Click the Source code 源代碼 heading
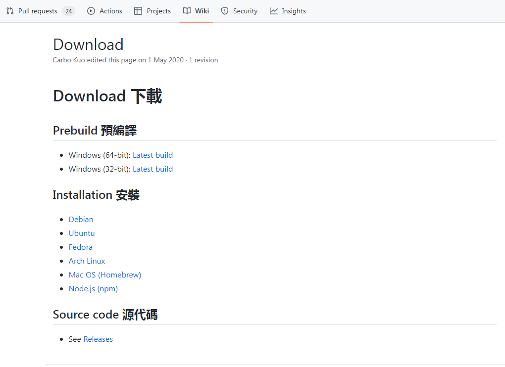This screenshot has width=505, height=367. coord(105,315)
